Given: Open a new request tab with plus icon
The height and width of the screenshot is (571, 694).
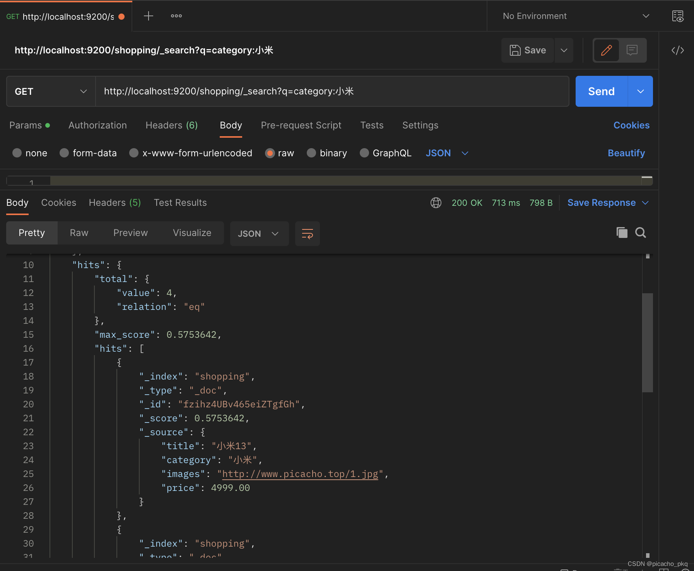Looking at the screenshot, I should (x=149, y=16).
